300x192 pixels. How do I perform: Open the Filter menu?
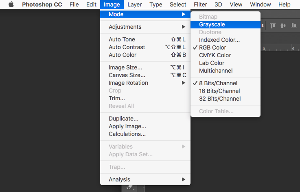point(200,4)
